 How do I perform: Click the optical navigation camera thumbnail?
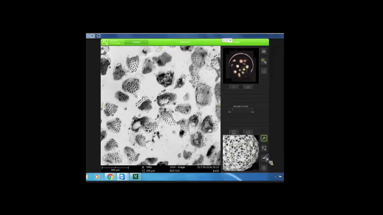pos(241,66)
